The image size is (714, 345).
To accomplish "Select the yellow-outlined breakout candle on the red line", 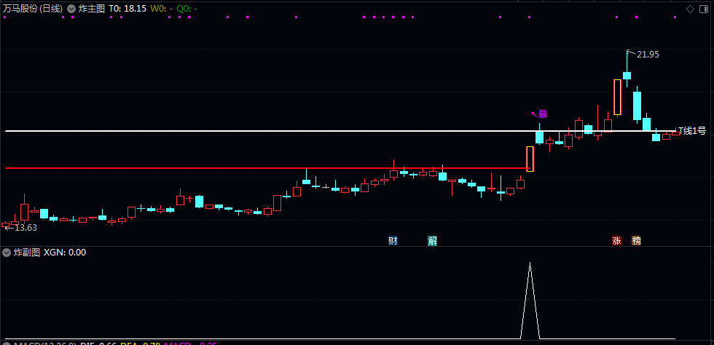I will (530, 159).
